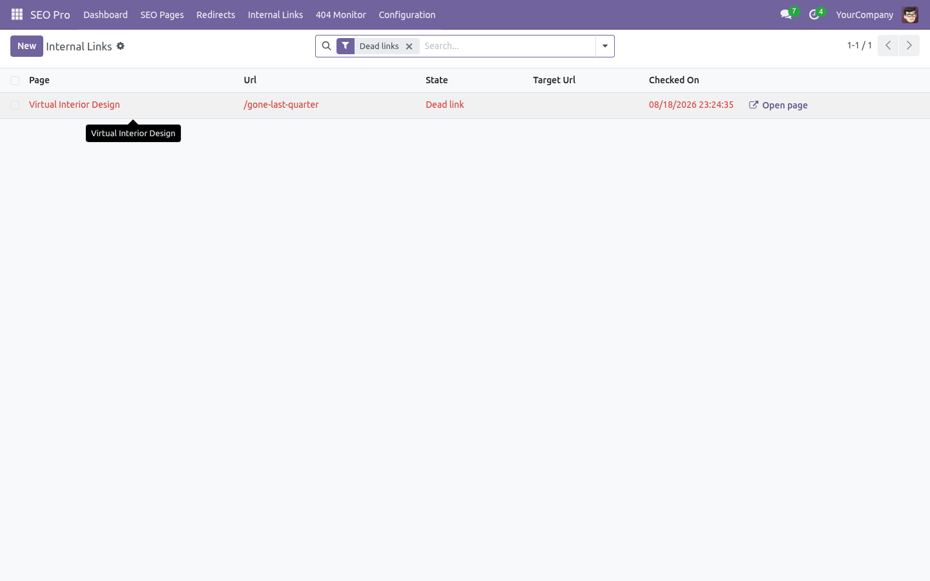The height and width of the screenshot is (581, 930).
Task: Go to the next page of records
Action: 909,45
